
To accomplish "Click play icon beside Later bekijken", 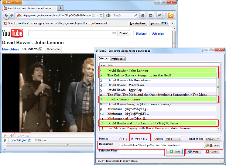I will click(x=5, y=140).
